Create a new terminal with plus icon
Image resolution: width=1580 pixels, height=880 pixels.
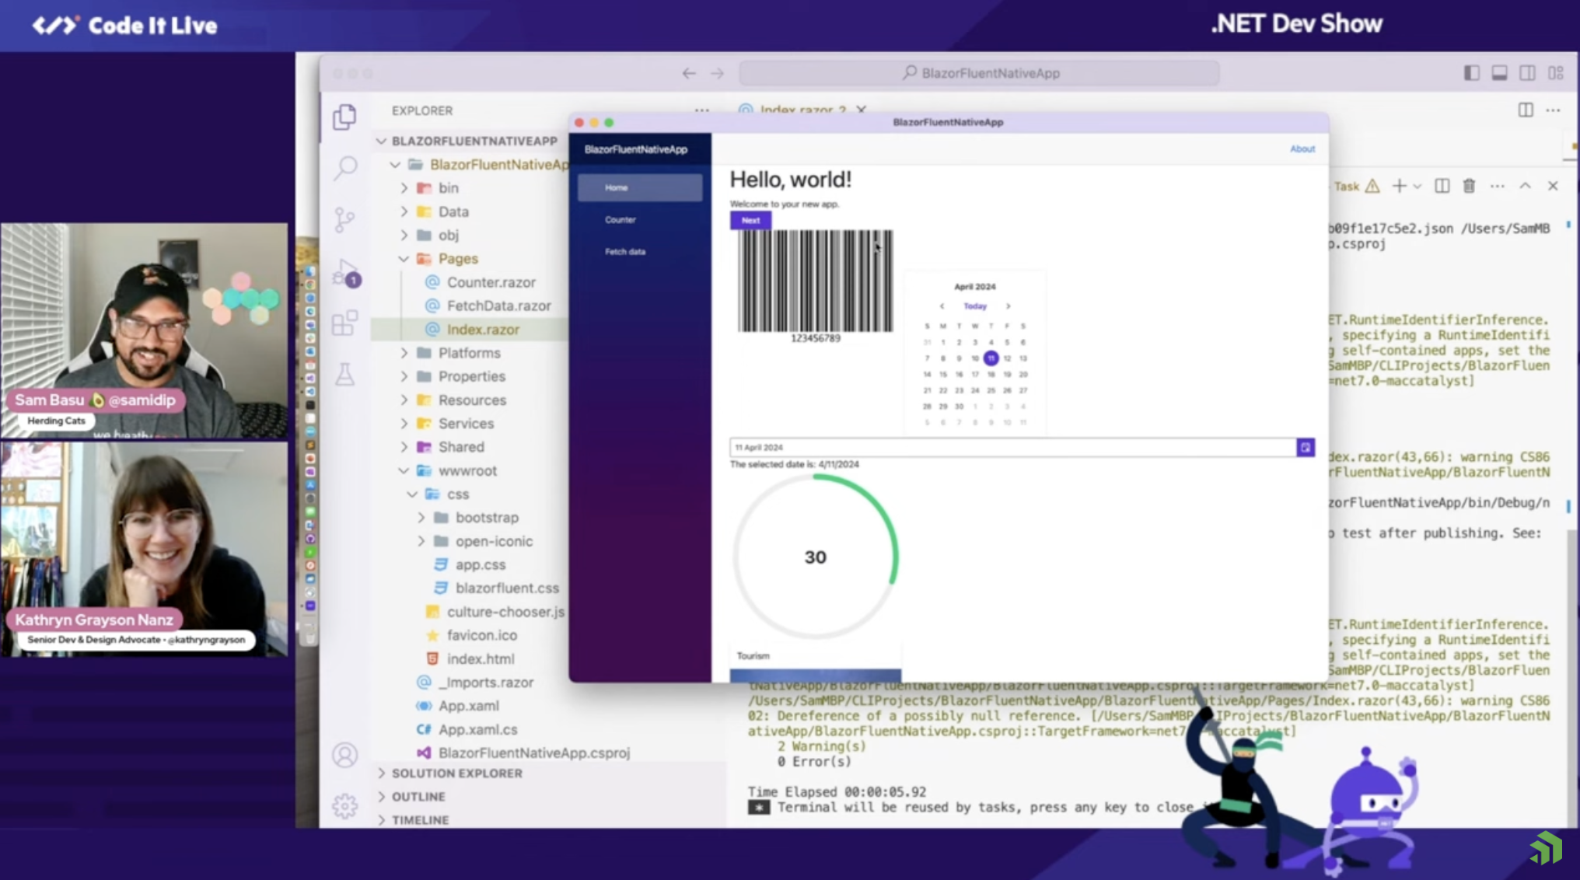pyautogui.click(x=1399, y=186)
